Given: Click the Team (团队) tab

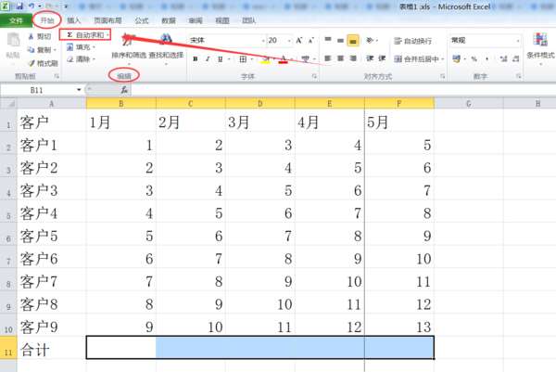Looking at the screenshot, I should coord(249,20).
